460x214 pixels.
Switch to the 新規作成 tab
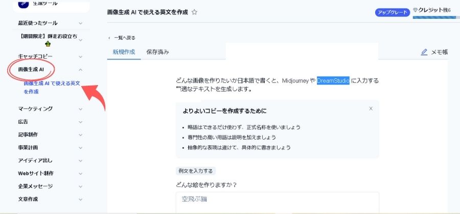[x=124, y=52]
